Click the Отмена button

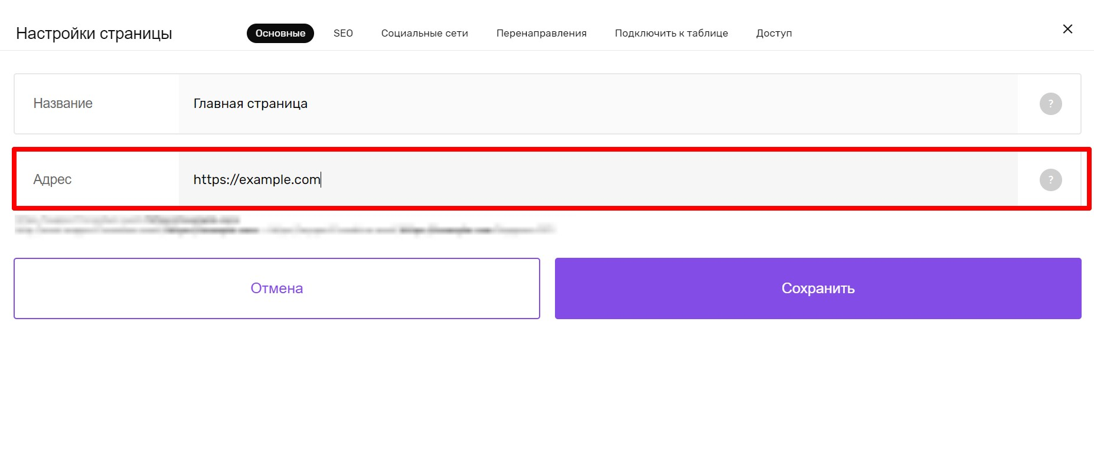click(x=277, y=288)
